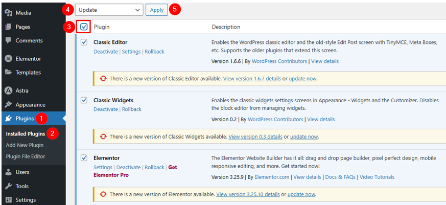View version 0.3 details link

[x=255, y=136]
